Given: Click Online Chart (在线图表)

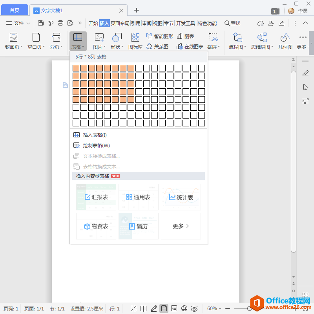Looking at the screenshot, I should 190,47.
